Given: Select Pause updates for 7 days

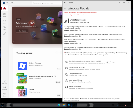Looking at the screenshot, I should pos(77,67).
